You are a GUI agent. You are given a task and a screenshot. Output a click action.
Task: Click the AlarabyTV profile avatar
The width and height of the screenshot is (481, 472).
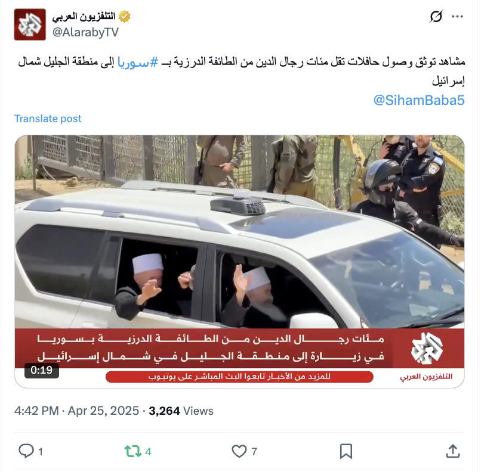[x=30, y=24]
